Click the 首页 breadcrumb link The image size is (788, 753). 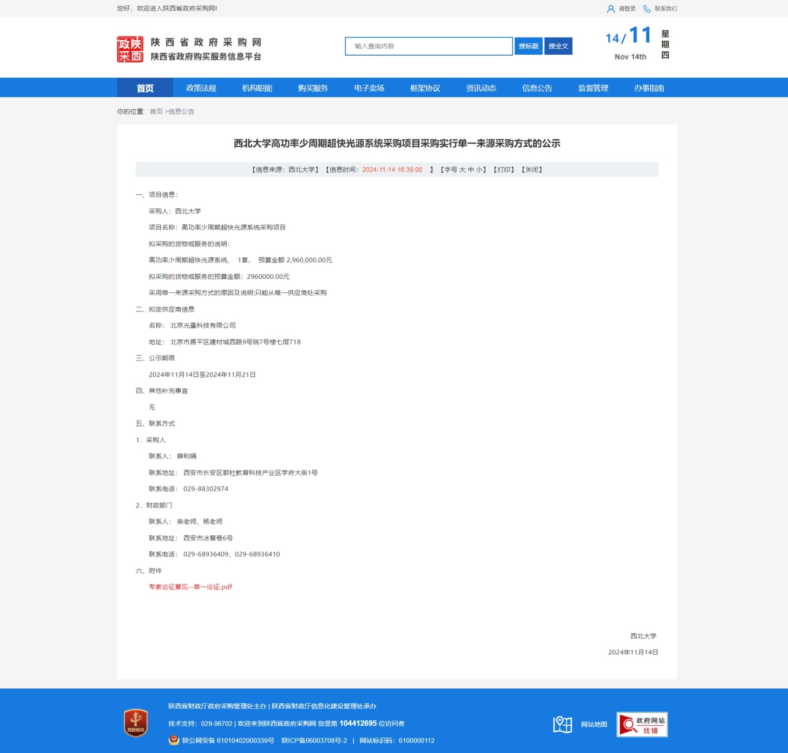pos(156,112)
